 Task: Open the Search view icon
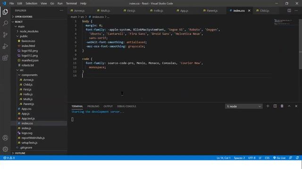coord(5,23)
